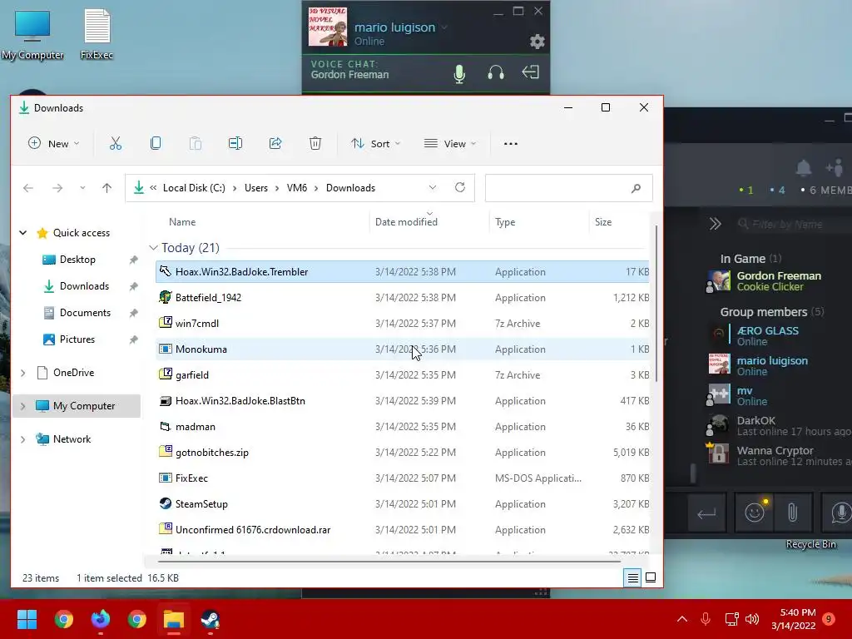Select Documents in the navigation pane
This screenshot has width=852, height=639.
click(85, 313)
